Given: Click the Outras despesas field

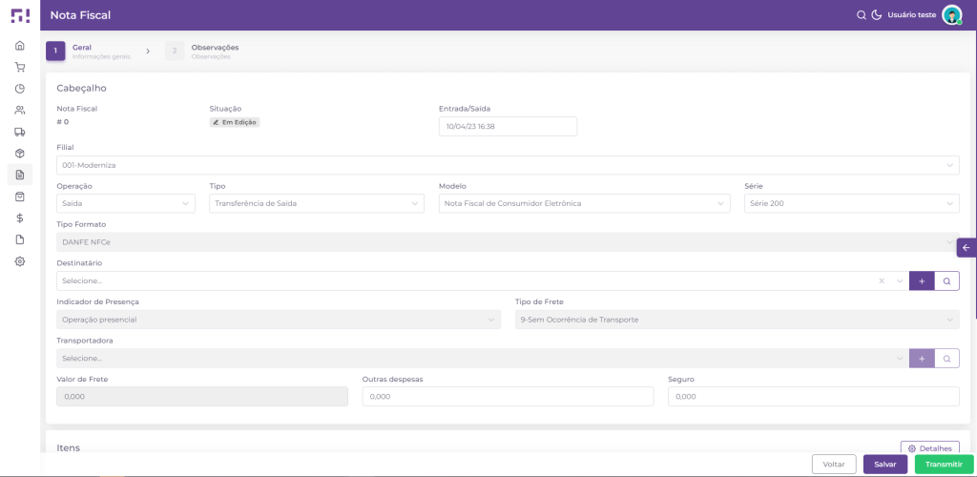Looking at the screenshot, I should pyautogui.click(x=508, y=397).
